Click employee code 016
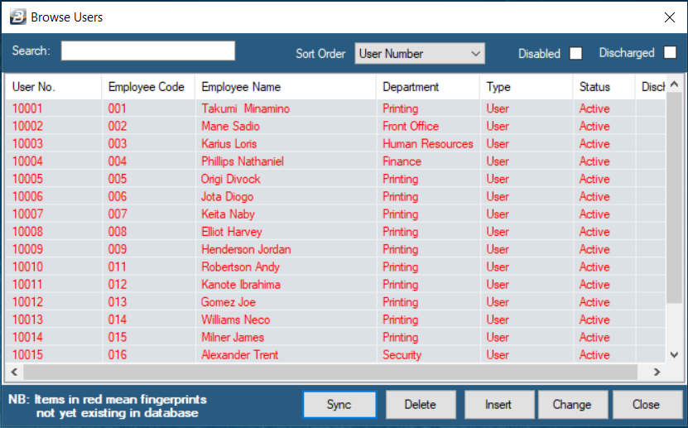Viewport: 688px width, 428px height. tap(118, 355)
